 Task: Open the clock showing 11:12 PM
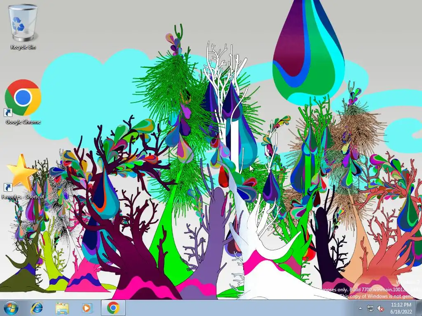(x=401, y=308)
